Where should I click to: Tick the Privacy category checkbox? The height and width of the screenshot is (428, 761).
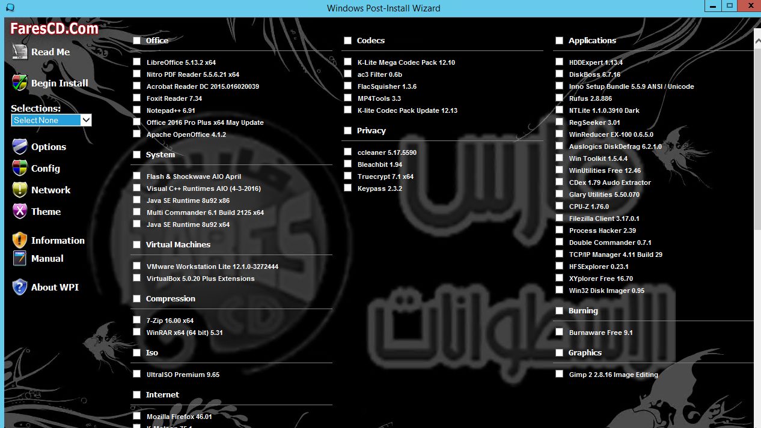(348, 130)
